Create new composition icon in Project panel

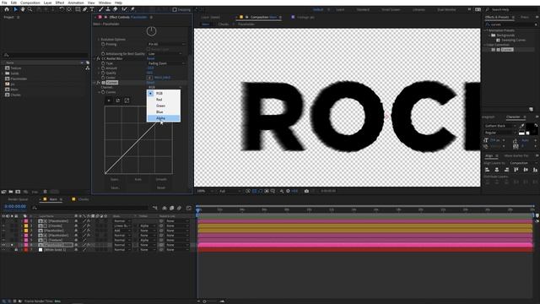pos(18,192)
